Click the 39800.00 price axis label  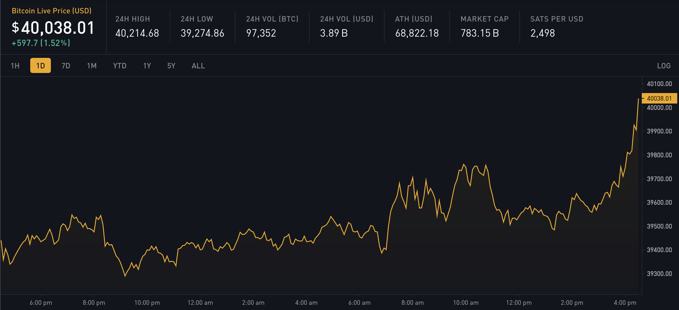pyautogui.click(x=659, y=155)
